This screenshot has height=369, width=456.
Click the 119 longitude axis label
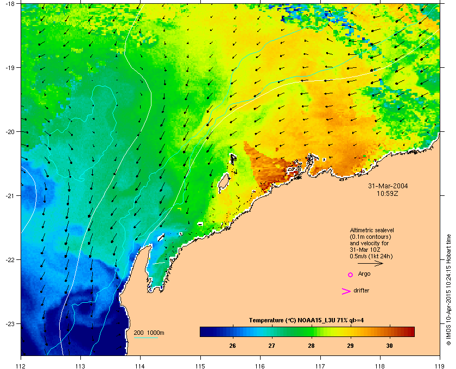click(440, 366)
